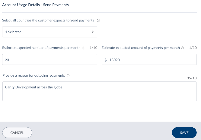The image size is (201, 140).
Task: Click "Estimate expected amount of payments" label
Action: click(x=141, y=48)
